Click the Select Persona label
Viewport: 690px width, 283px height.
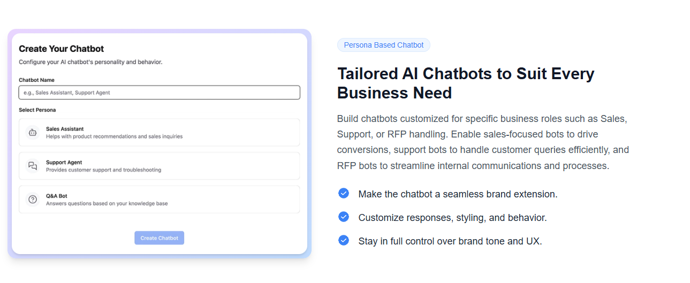click(37, 110)
